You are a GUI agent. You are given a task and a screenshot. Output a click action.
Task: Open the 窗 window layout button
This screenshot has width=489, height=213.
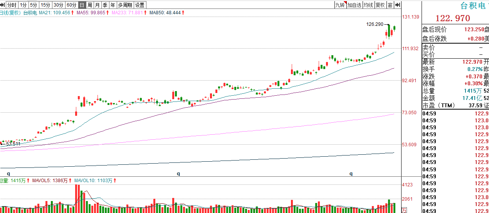coord(390,5)
